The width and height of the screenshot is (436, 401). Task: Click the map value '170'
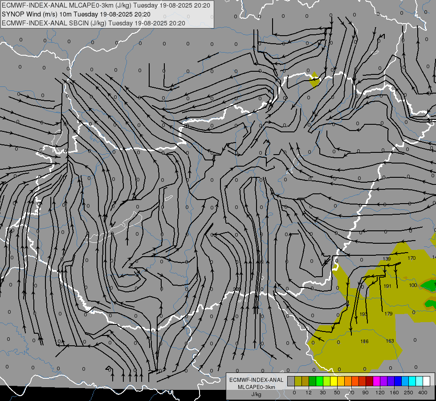(412, 258)
